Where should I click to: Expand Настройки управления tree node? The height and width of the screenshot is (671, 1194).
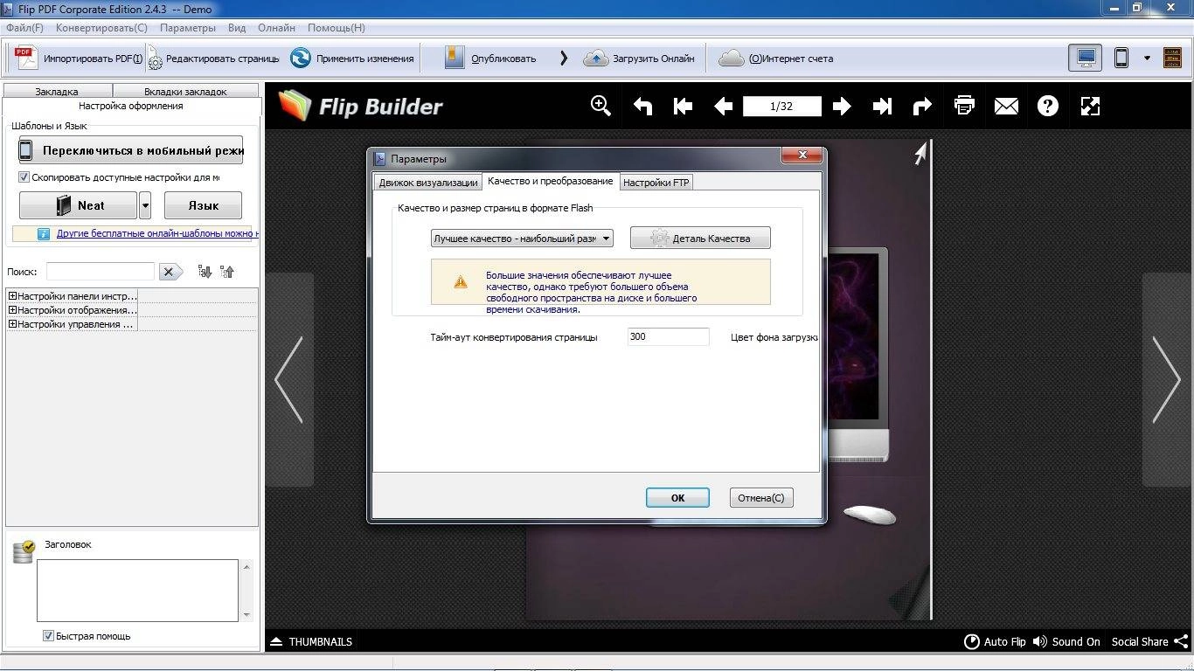(x=12, y=324)
